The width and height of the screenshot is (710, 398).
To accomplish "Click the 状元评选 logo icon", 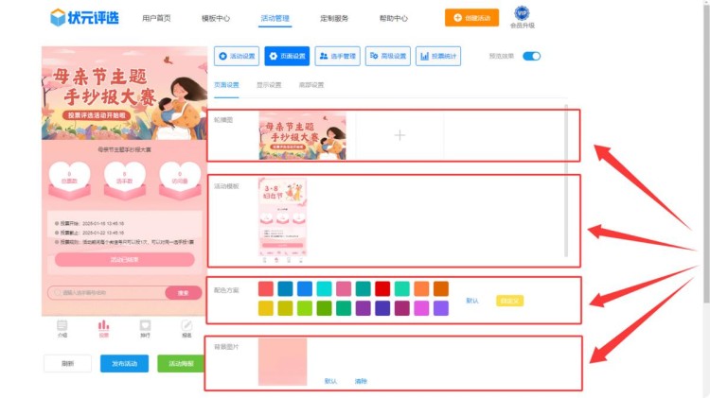I will 59,17.
